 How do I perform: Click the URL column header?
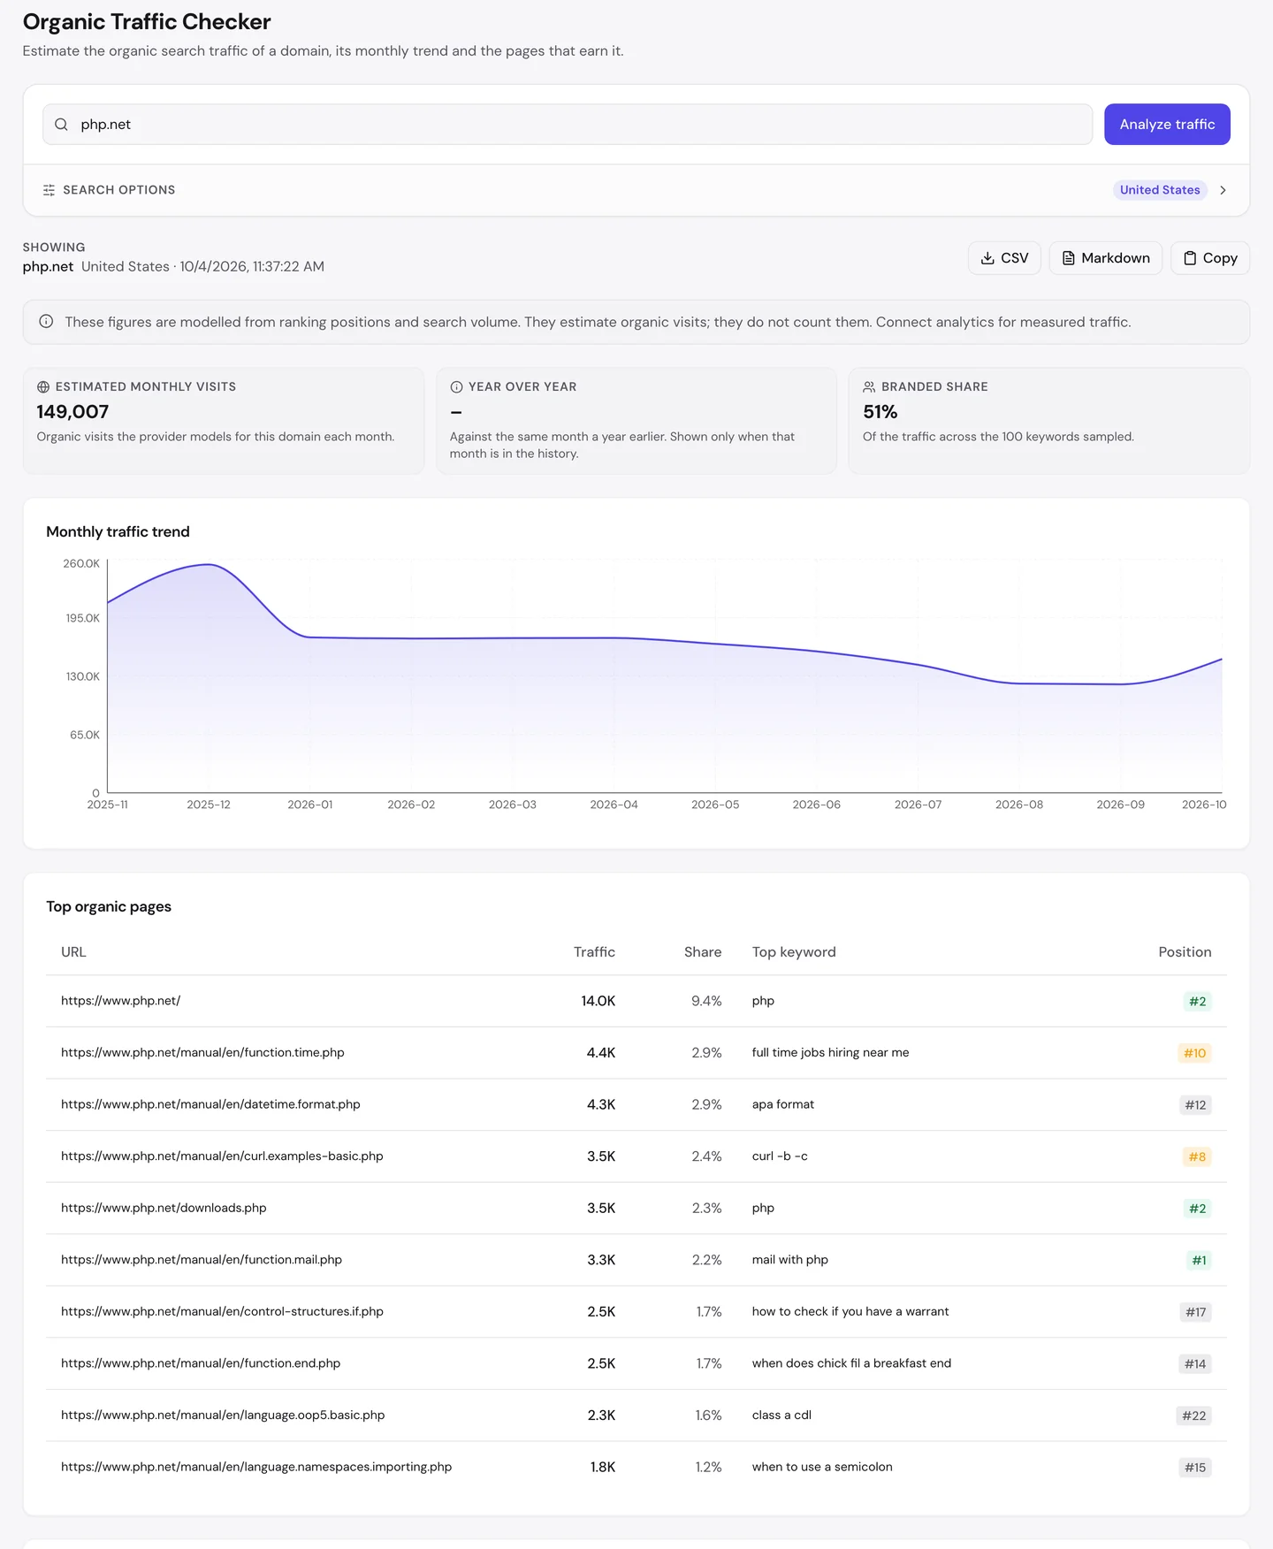[x=73, y=952]
